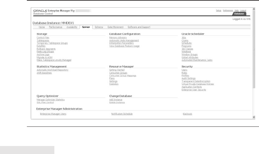This screenshot has height=154, width=259.
Task: Click View Database Feature Usage
Action: pyautogui.click(x=124, y=46)
